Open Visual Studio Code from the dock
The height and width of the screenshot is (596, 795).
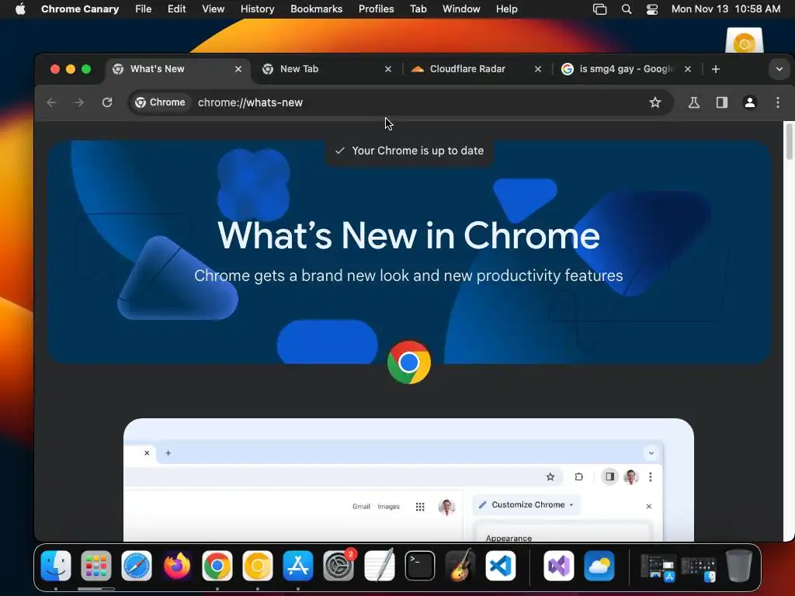(501, 566)
